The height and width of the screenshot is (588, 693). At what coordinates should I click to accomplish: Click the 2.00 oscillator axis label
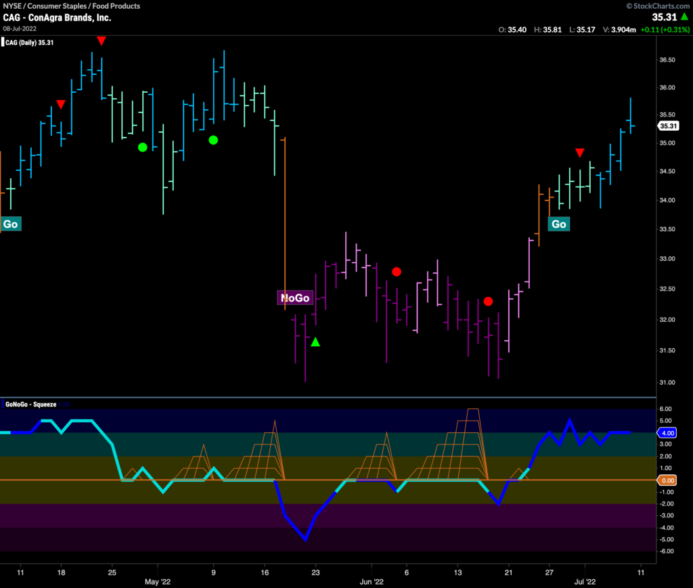(x=666, y=456)
